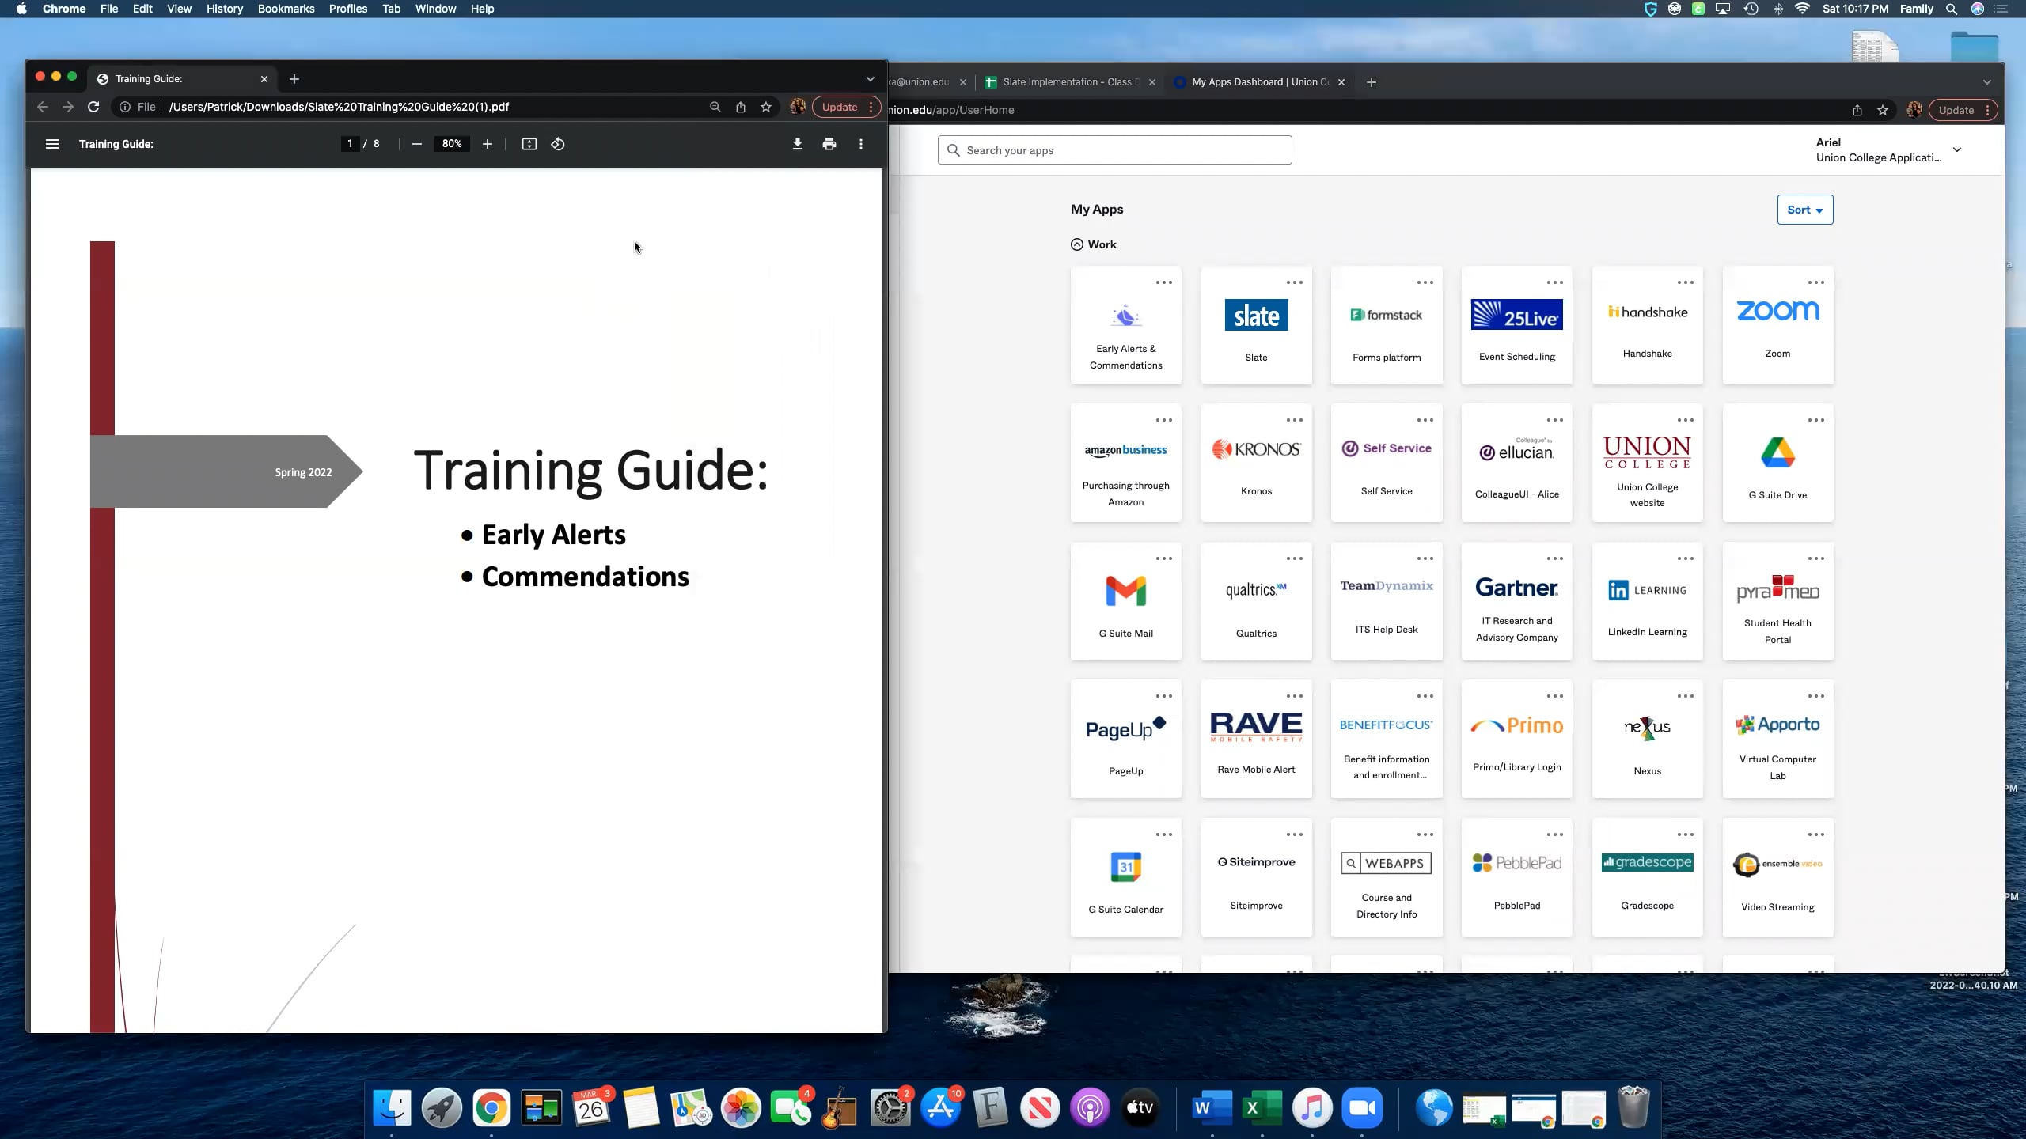Viewport: 2026px width, 1139px height.
Task: Toggle the bookmark star for the dashboard page
Action: 1883,110
